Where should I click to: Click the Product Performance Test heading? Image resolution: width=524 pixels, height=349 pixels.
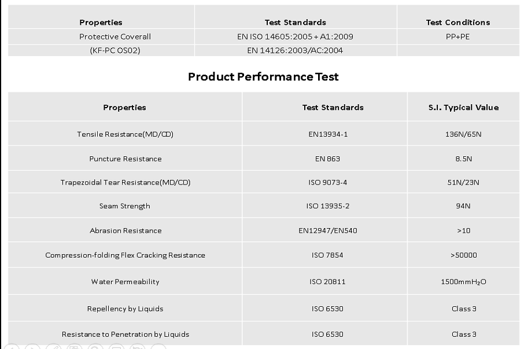tap(263, 76)
